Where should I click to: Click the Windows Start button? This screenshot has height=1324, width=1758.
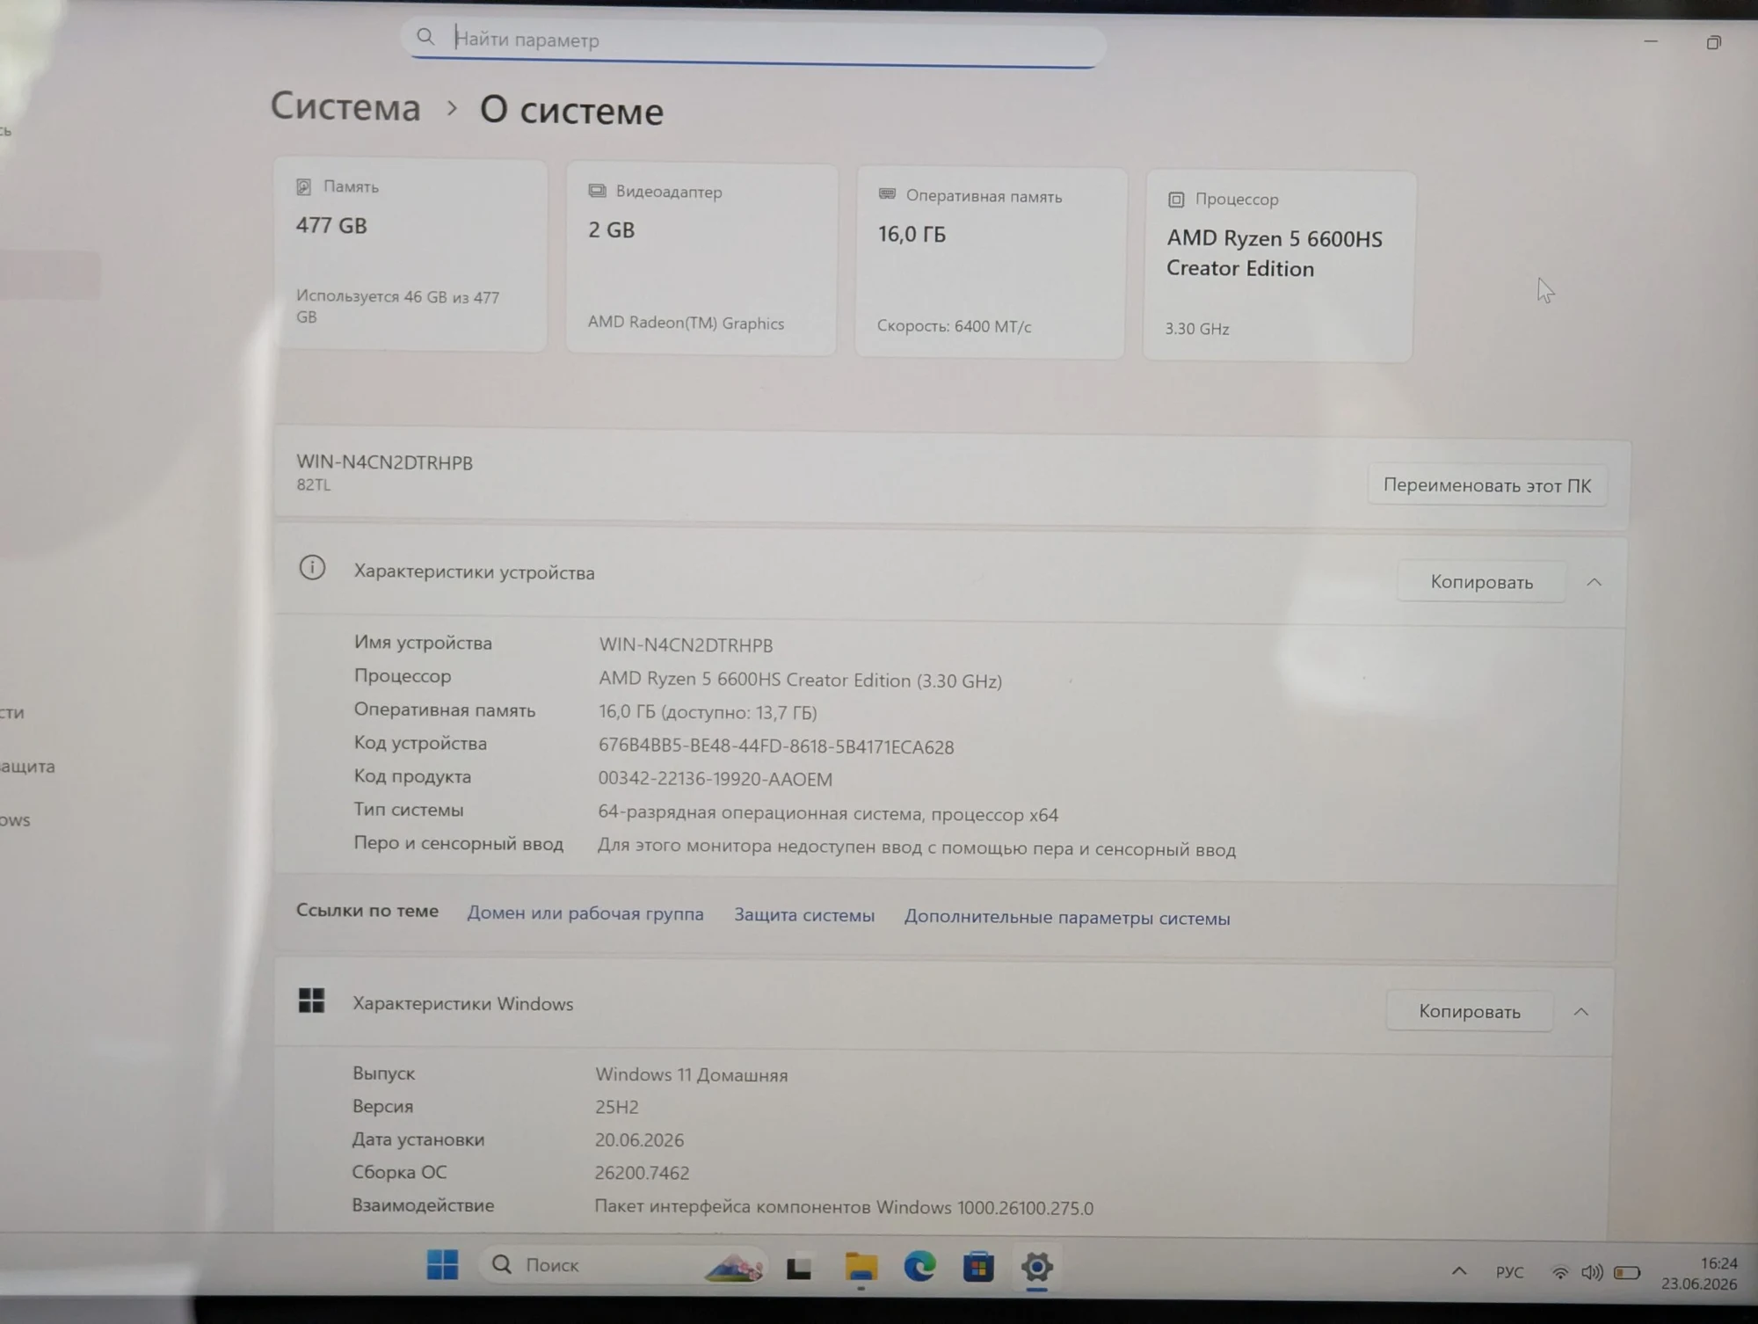442,1264
